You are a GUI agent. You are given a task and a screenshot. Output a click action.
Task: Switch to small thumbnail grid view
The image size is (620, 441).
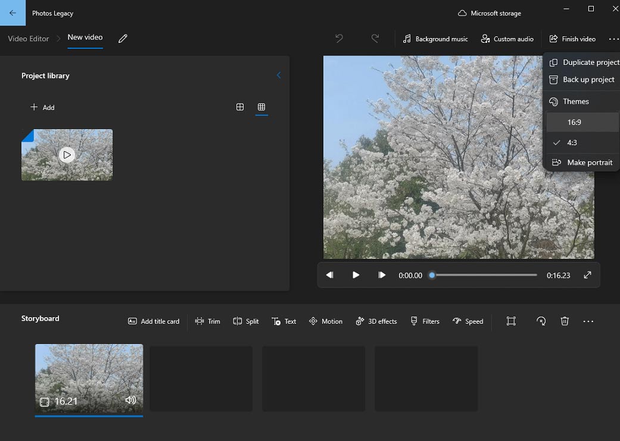[261, 107]
